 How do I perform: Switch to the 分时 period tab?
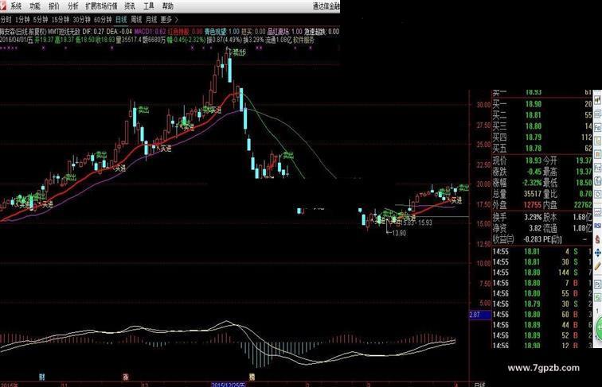pos(6,19)
